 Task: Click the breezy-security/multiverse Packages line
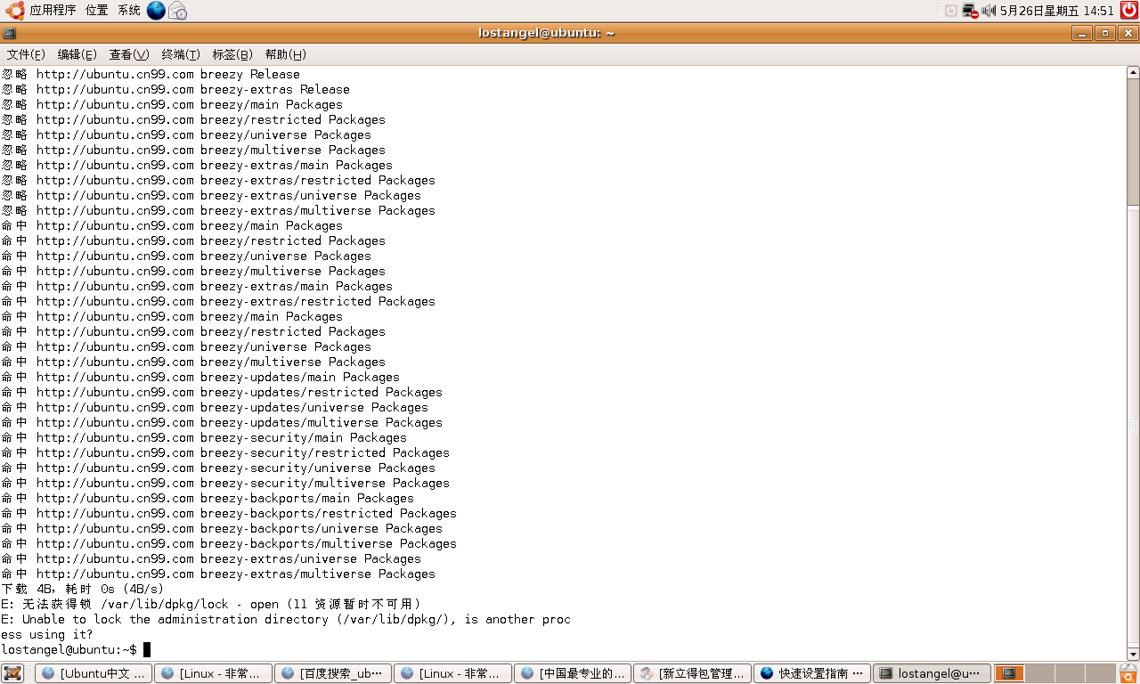point(225,483)
